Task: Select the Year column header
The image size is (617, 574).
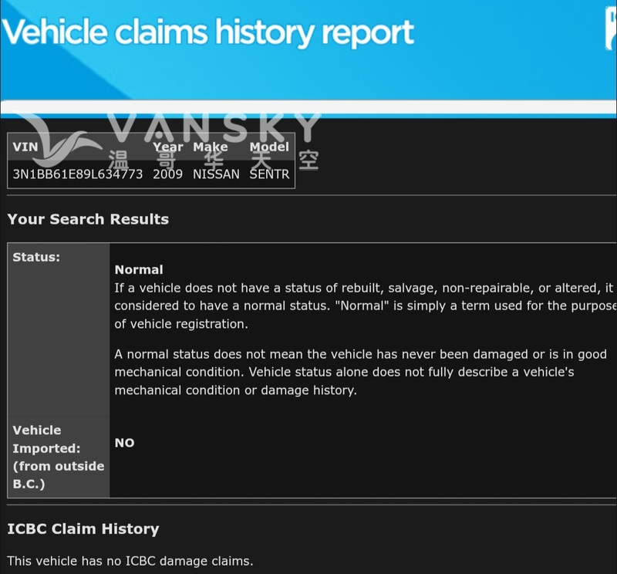Action: [x=167, y=147]
